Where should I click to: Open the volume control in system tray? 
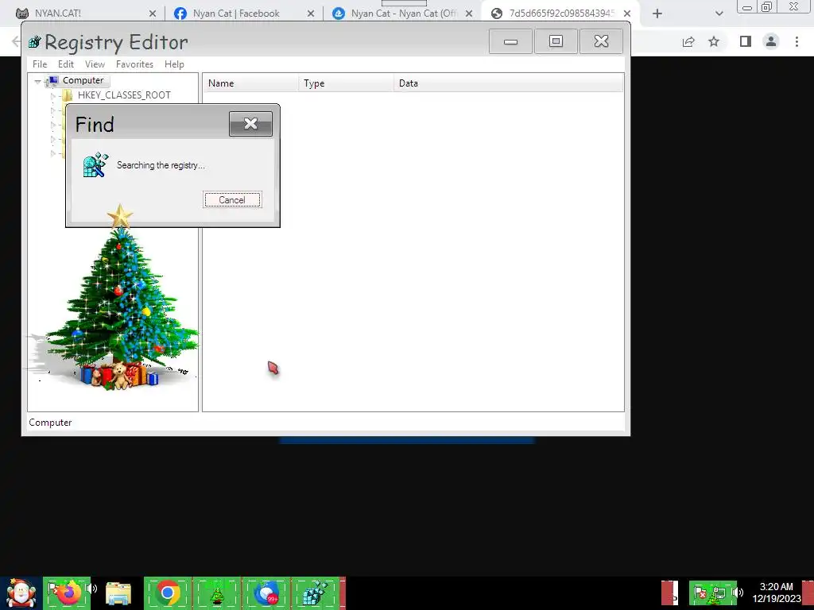point(738,593)
